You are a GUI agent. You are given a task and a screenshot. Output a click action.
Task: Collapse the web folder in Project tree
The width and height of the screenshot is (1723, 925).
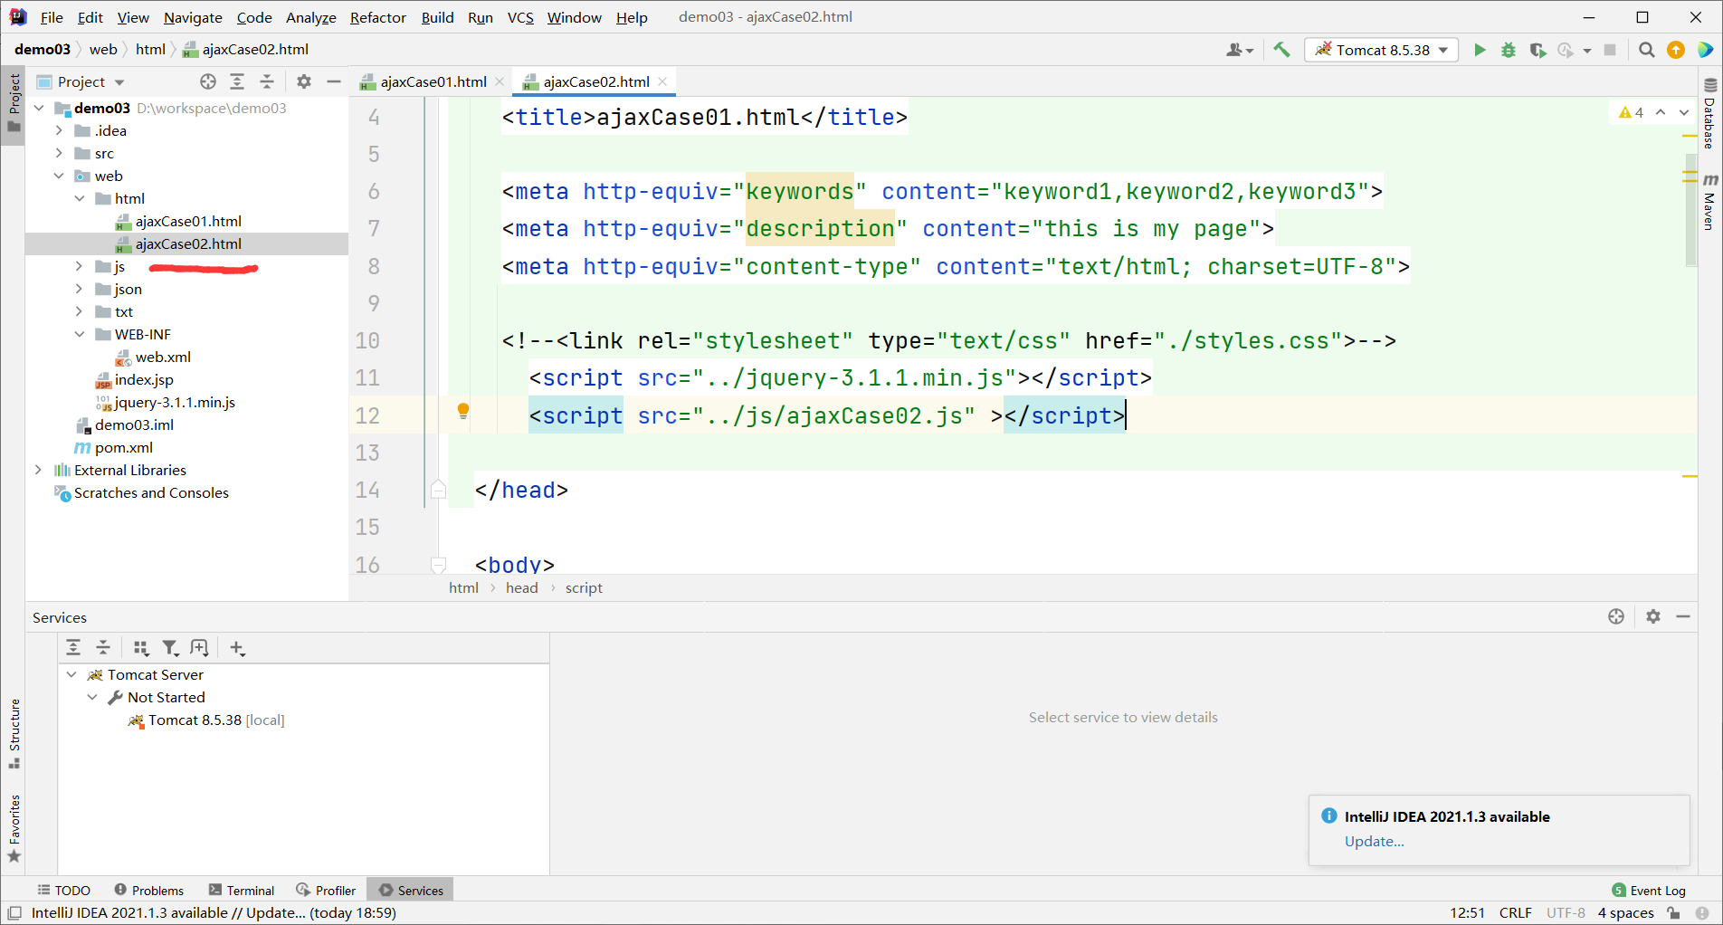[59, 176]
